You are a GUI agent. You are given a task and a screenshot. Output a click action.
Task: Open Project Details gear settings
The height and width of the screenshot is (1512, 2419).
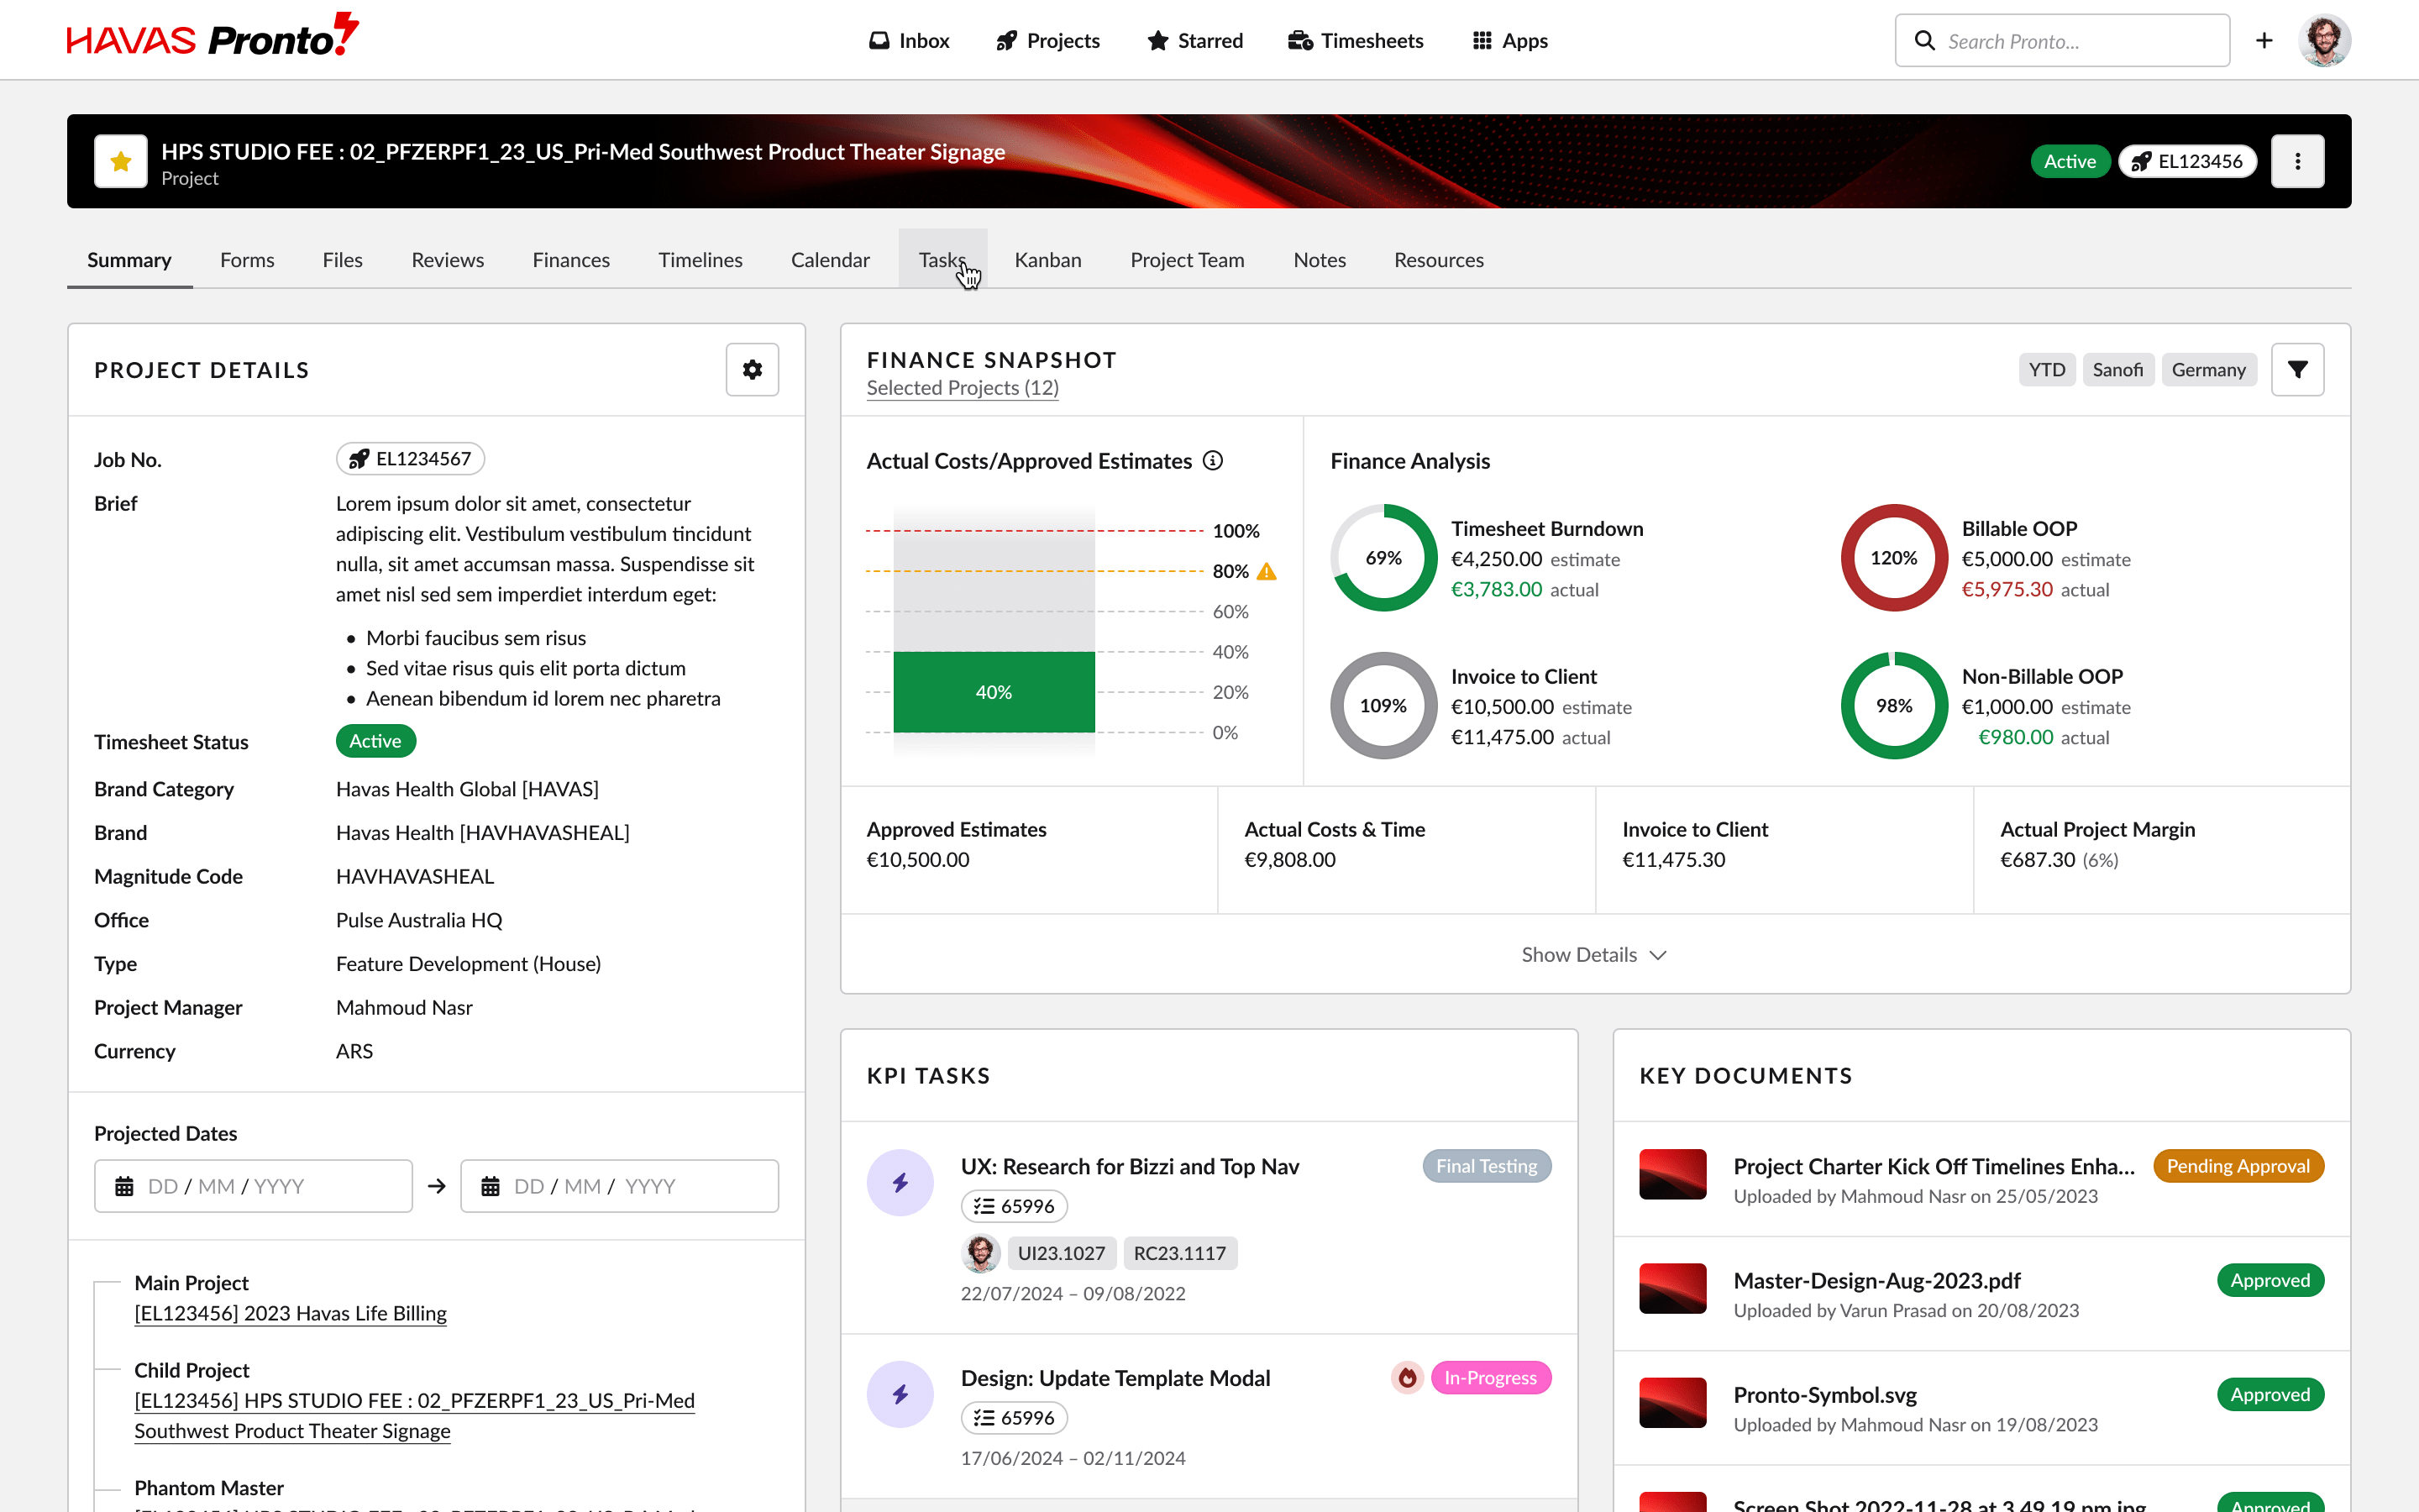click(752, 370)
